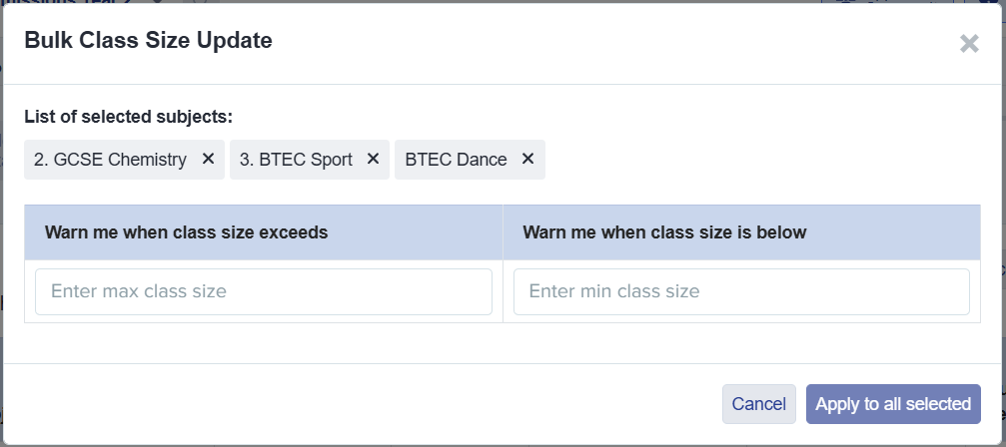Screen dimensions: 1006x447
Task: Close the Bulk Class Size Update dialog
Action: click(x=968, y=43)
